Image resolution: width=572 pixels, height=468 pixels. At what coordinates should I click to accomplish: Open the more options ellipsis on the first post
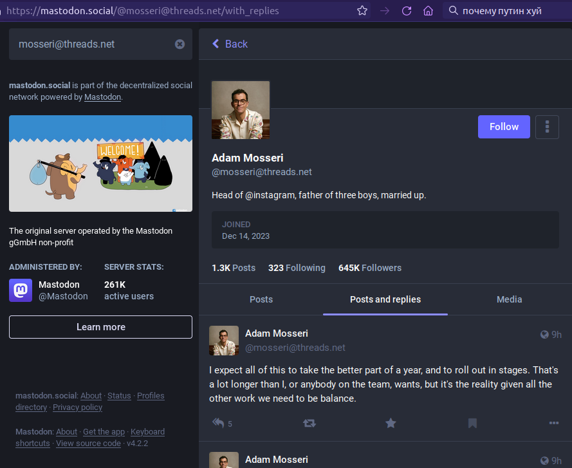(554, 423)
